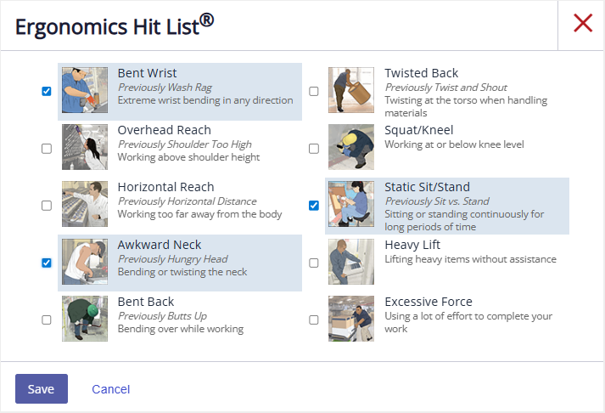Image resolution: width=605 pixels, height=413 pixels.
Task: Enable the Overhead Reach checkbox
Action: pyautogui.click(x=47, y=149)
